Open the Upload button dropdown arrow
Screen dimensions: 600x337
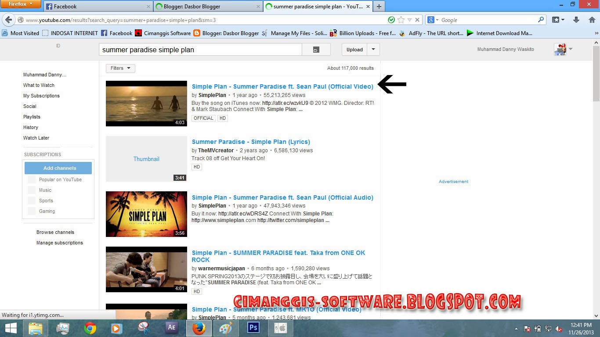click(x=373, y=50)
